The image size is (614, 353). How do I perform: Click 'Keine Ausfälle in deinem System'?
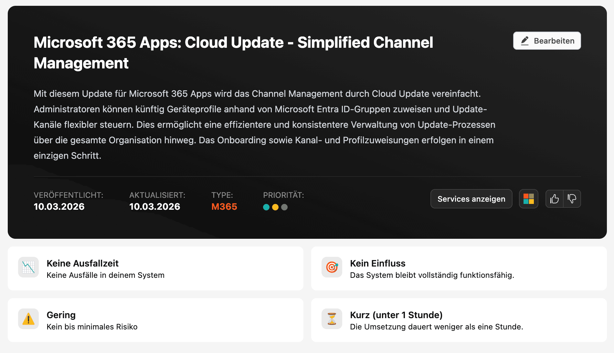[106, 275]
